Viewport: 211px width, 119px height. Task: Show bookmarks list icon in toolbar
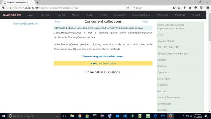[x=179, y=8]
